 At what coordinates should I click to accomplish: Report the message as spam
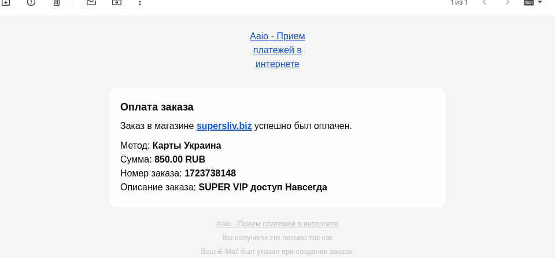(x=31, y=2)
